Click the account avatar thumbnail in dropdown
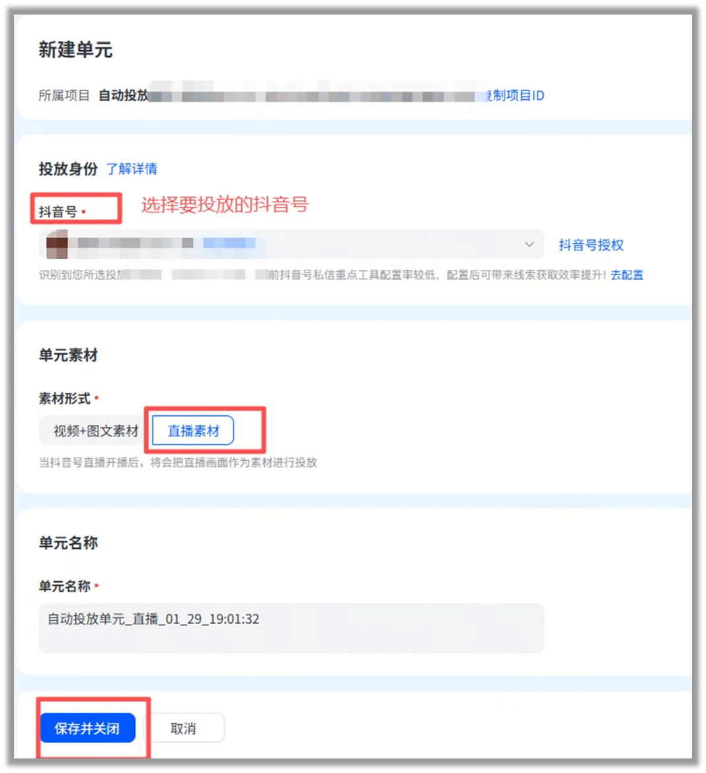Screen dimensions: 706x773 (x=57, y=244)
